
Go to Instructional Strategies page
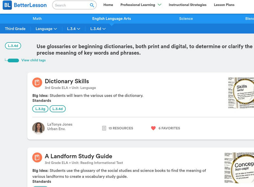point(187,5)
